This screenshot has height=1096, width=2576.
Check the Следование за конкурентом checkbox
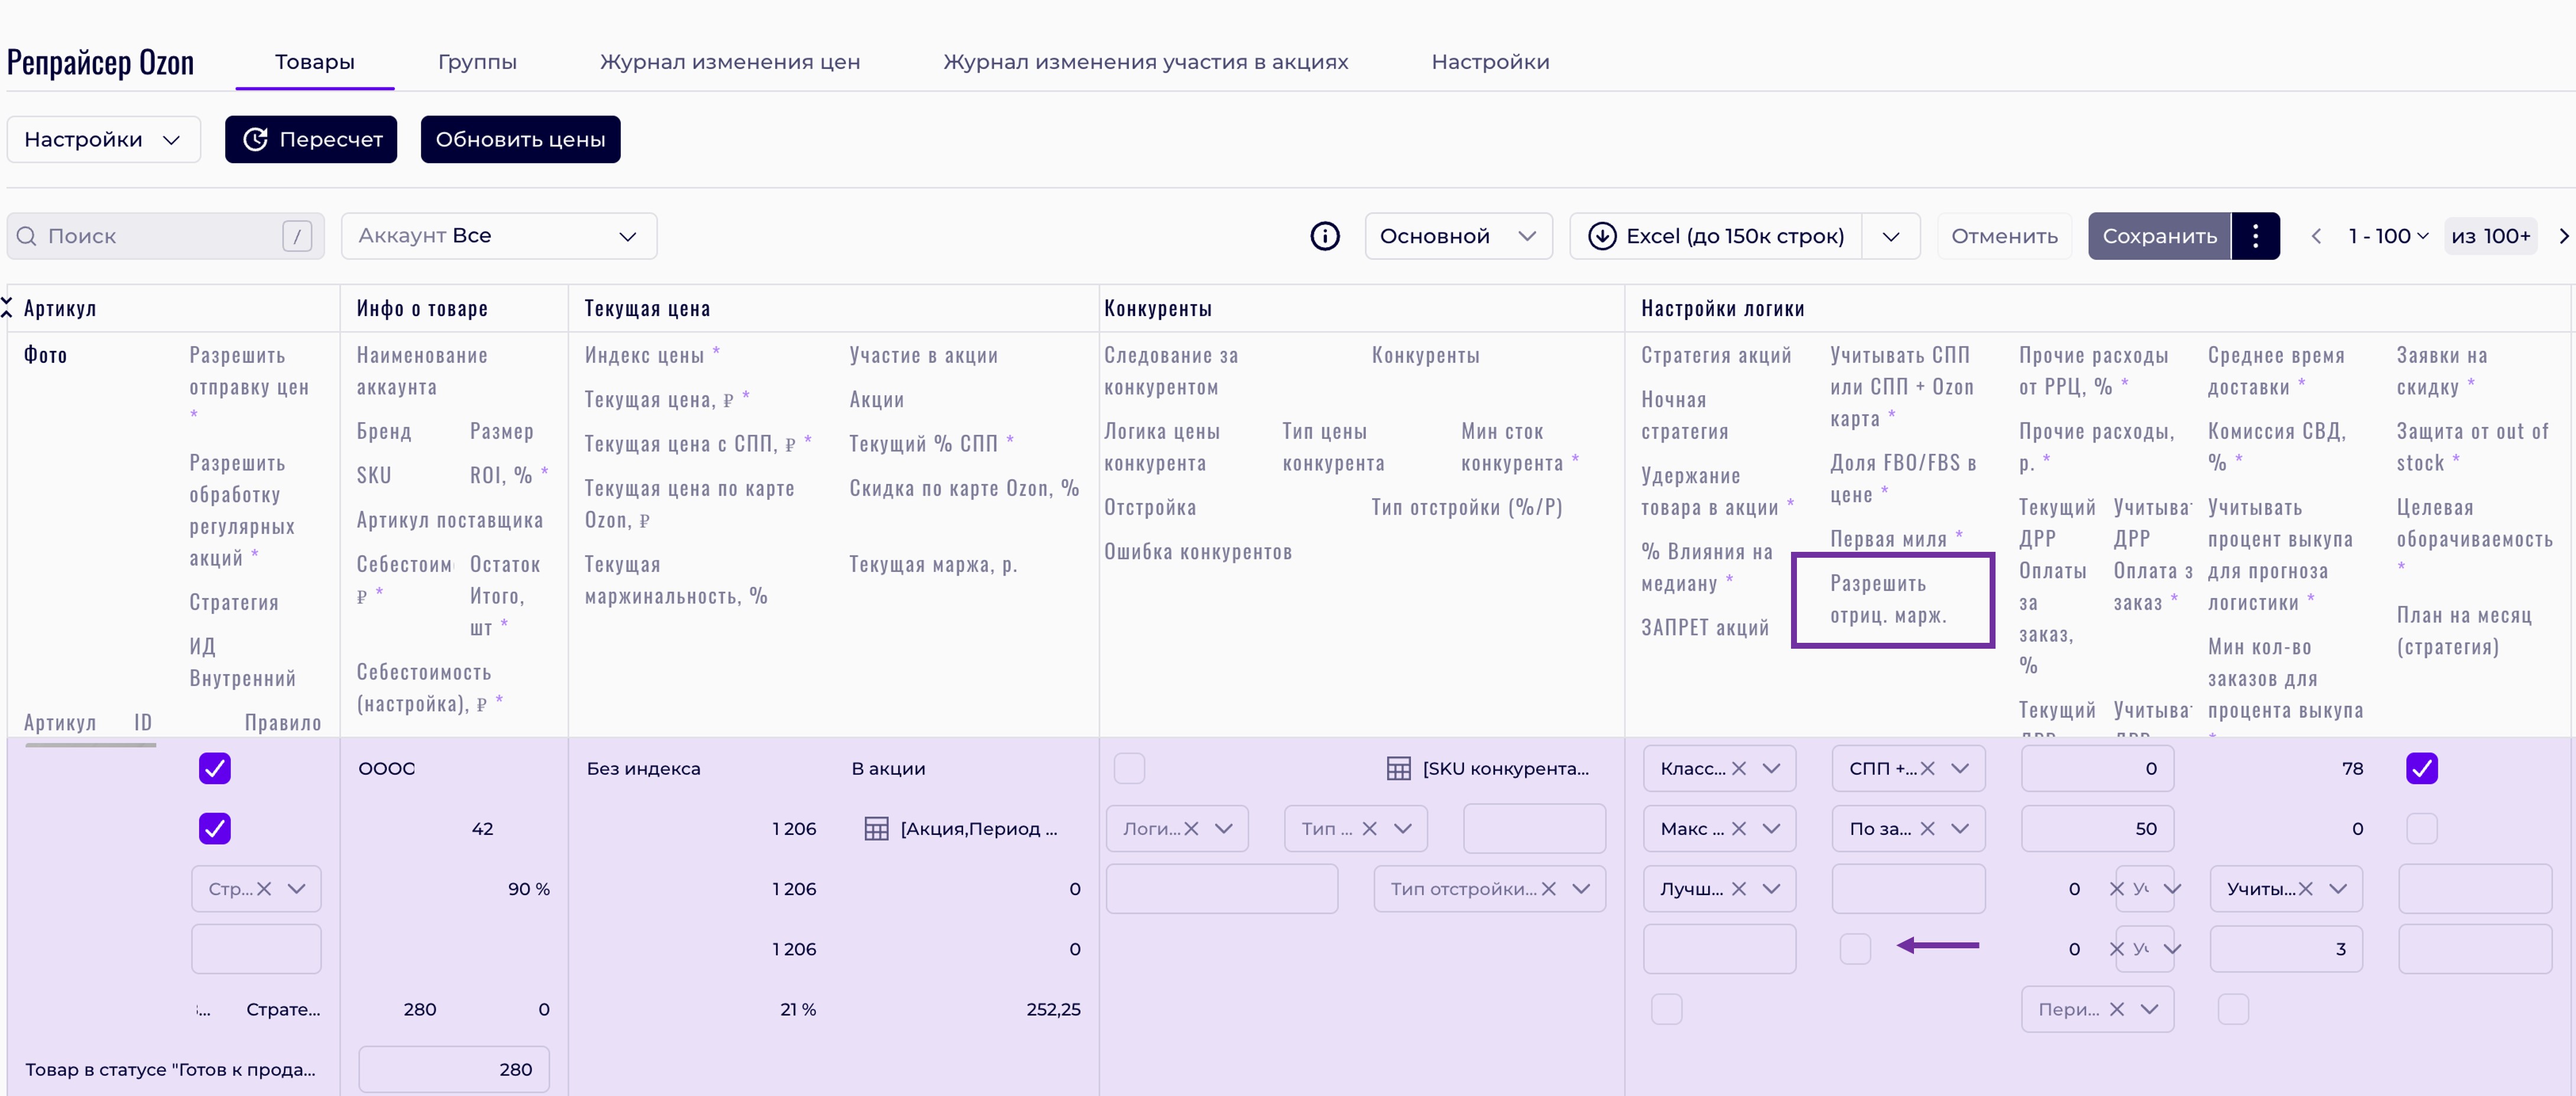click(1129, 768)
